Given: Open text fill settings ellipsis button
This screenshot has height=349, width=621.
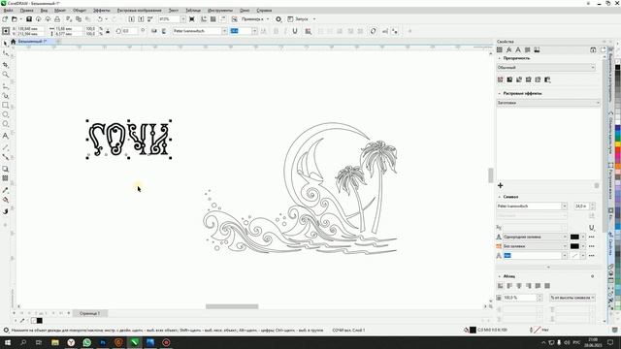Looking at the screenshot, I should (592, 237).
